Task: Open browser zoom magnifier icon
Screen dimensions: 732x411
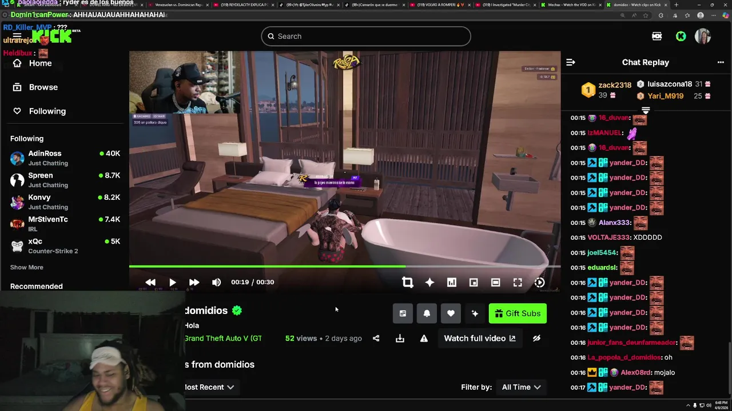Action: [622, 15]
